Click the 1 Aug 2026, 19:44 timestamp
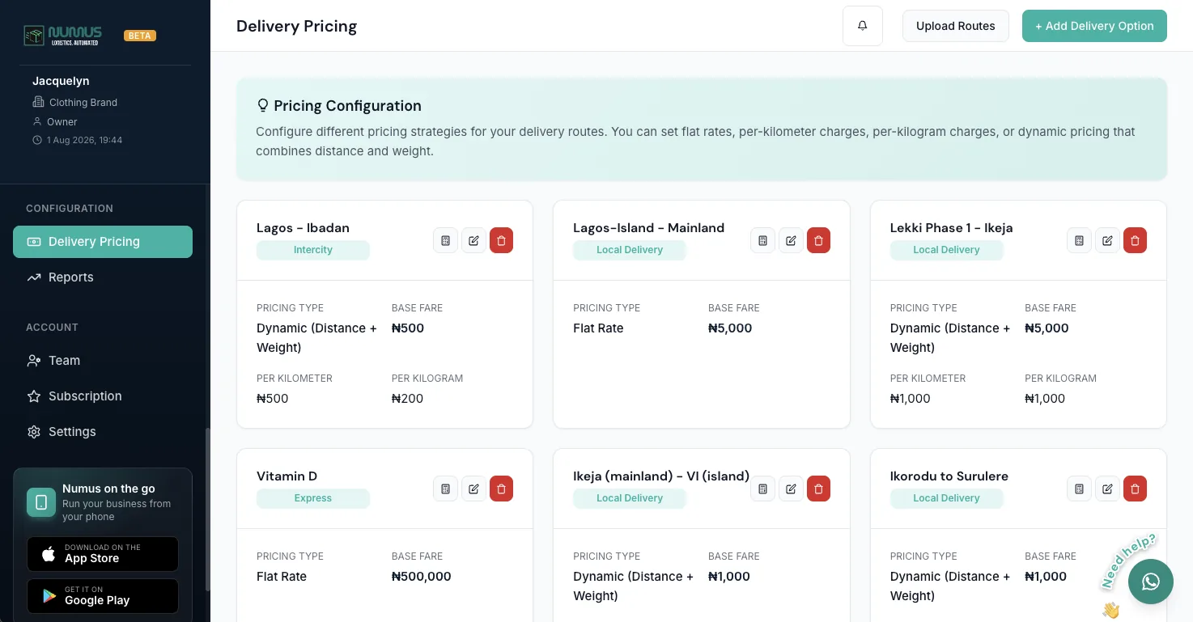 click(x=84, y=140)
